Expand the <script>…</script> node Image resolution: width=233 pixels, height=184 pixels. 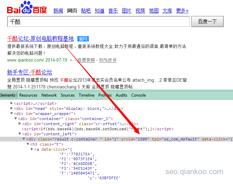pyautogui.click(x=12, y=103)
